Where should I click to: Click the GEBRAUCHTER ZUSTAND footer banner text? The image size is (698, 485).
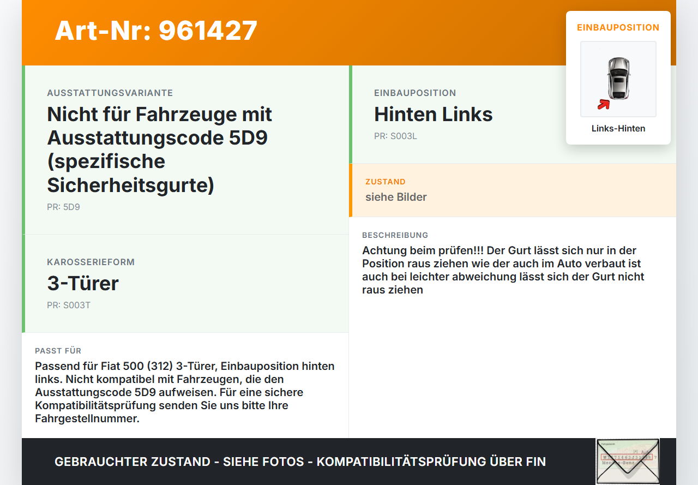[x=300, y=462]
